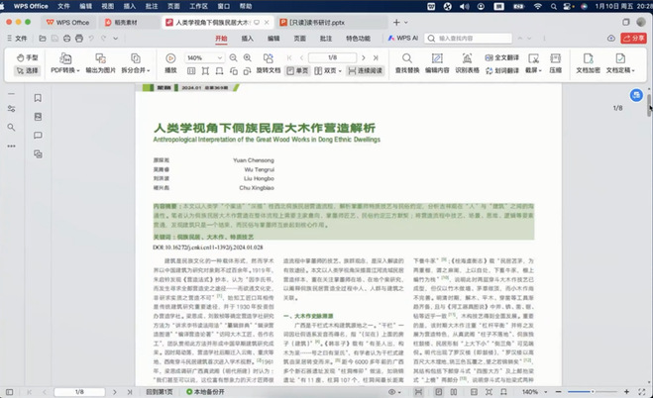Screen dimensions: 653x398
Task: Expand the PDF转换 dropdown menu
Action: (65, 71)
